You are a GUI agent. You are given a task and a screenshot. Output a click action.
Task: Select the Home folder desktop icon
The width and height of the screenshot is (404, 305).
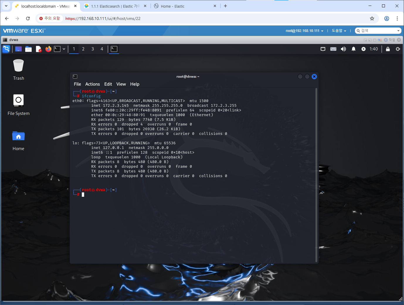(18, 141)
